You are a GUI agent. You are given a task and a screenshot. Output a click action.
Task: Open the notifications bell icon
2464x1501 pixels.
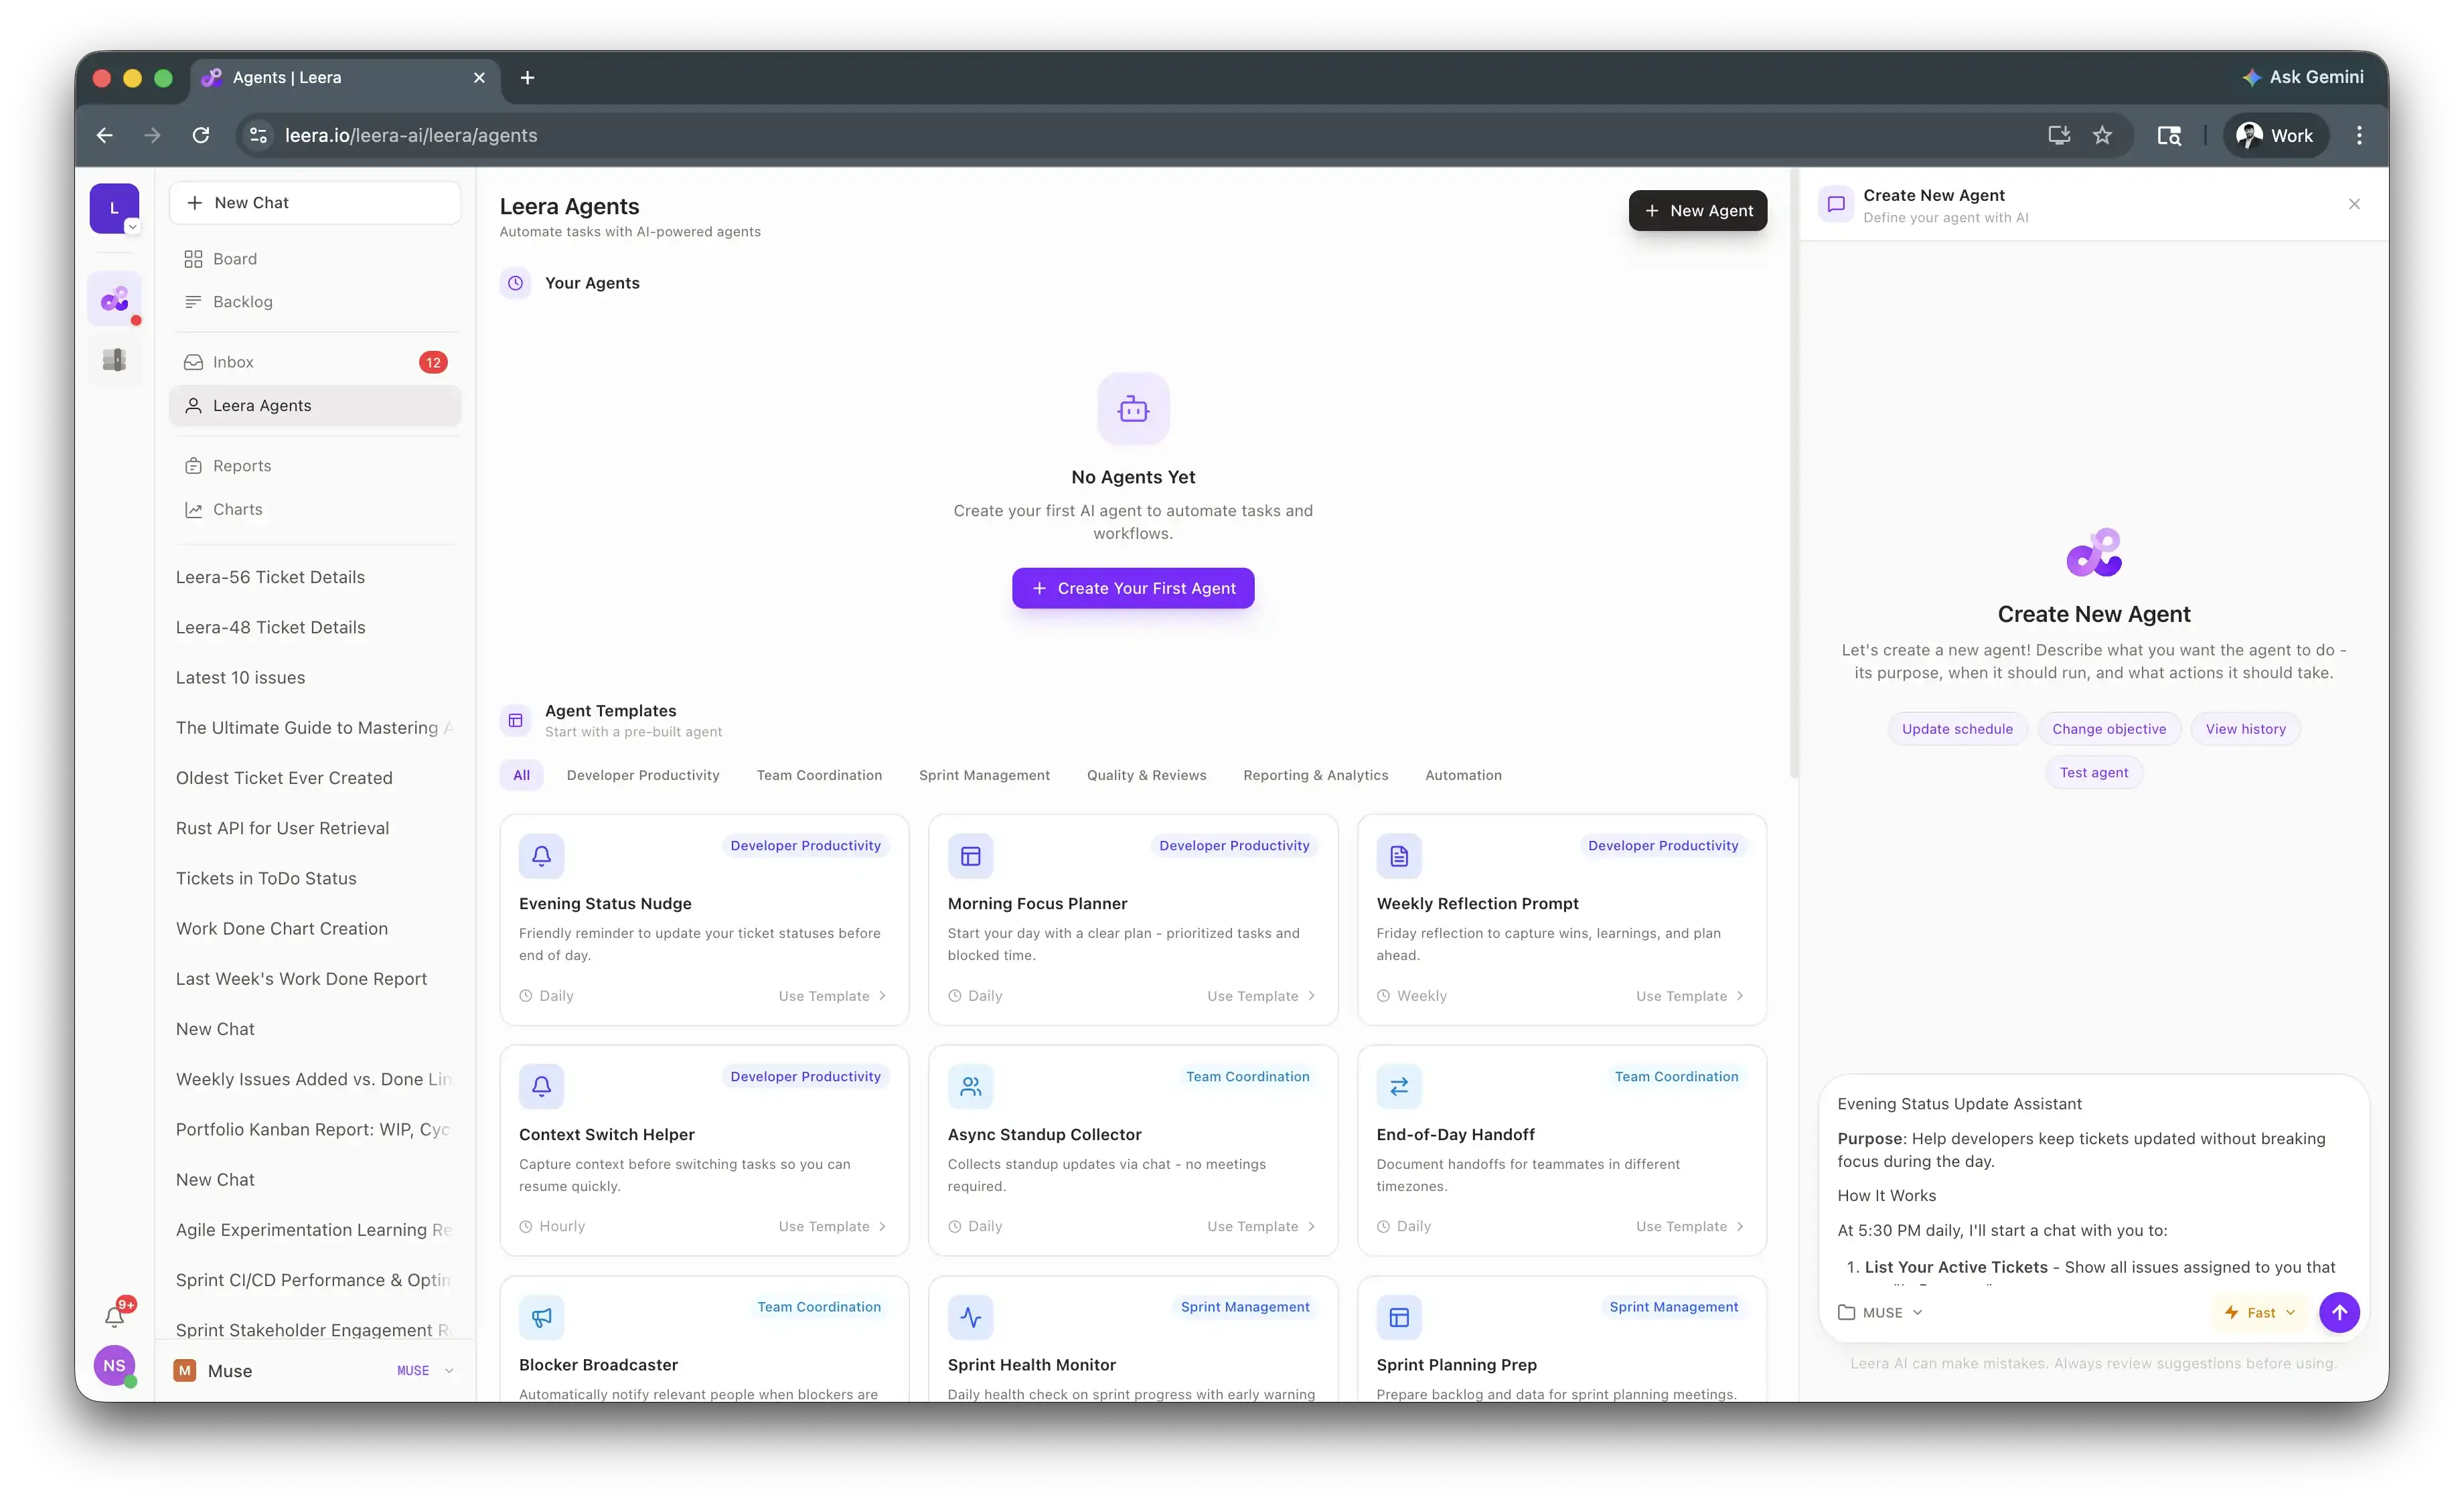[115, 1316]
